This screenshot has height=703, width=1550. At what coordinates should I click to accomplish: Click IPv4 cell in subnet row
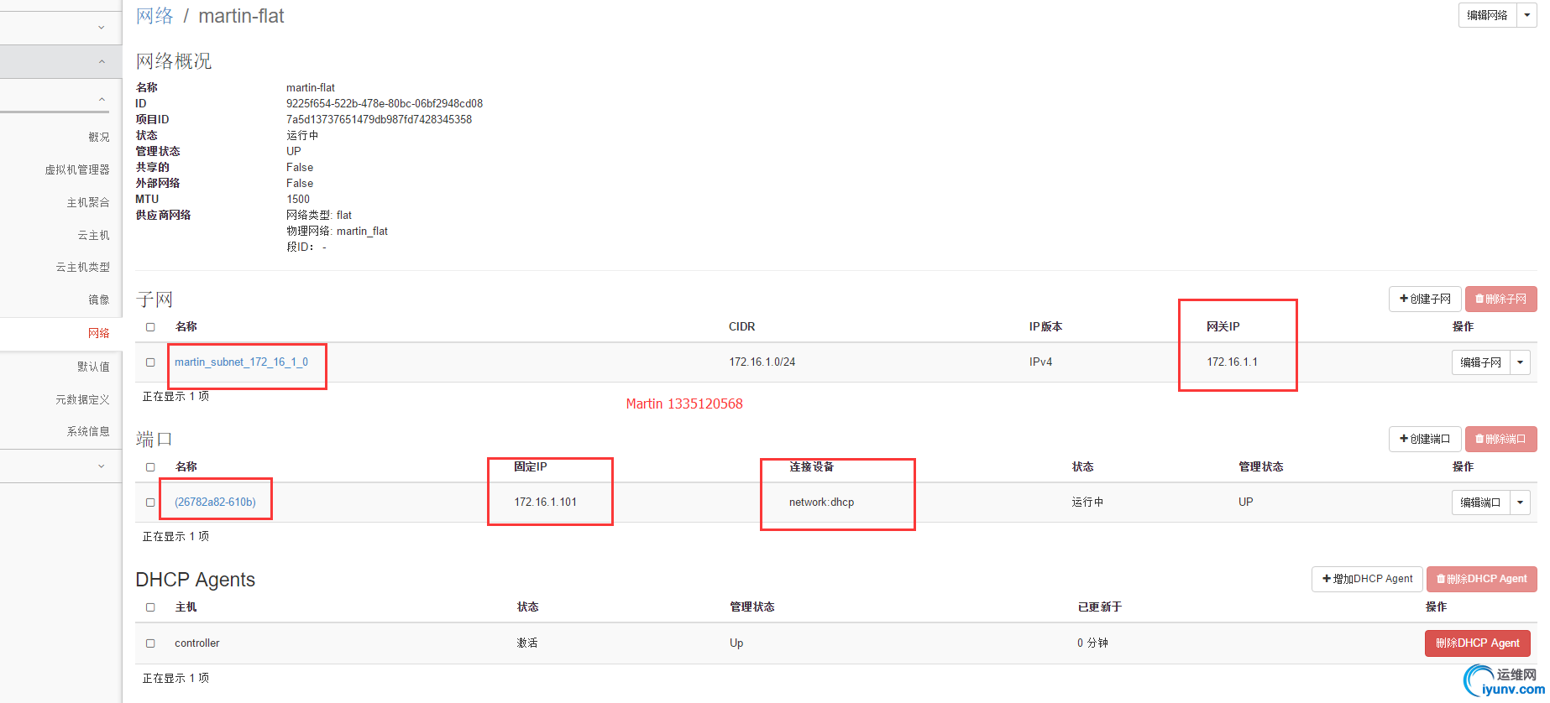pos(1040,362)
